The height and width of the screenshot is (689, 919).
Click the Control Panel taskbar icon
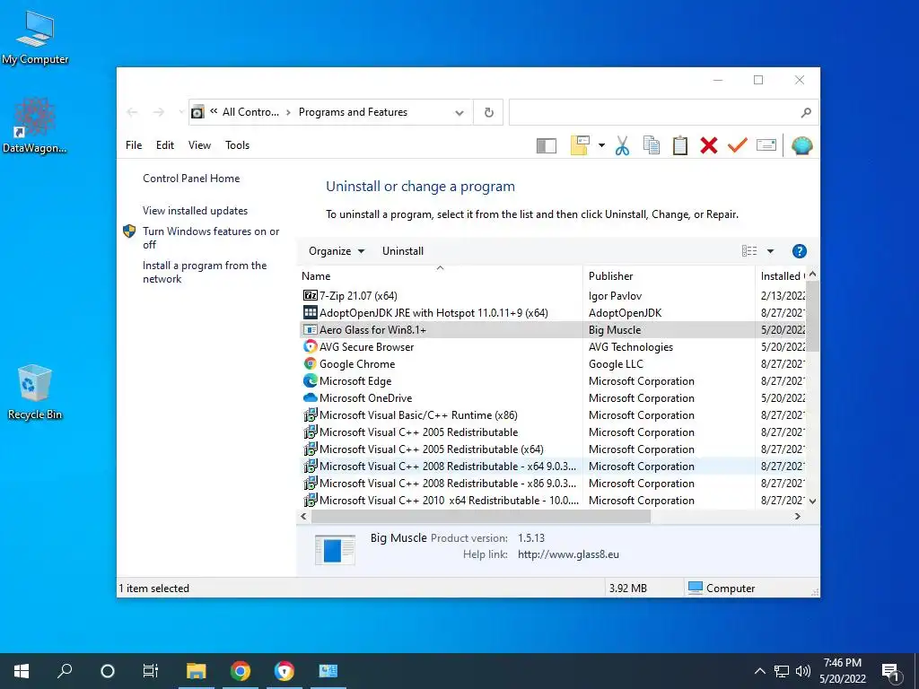[328, 671]
